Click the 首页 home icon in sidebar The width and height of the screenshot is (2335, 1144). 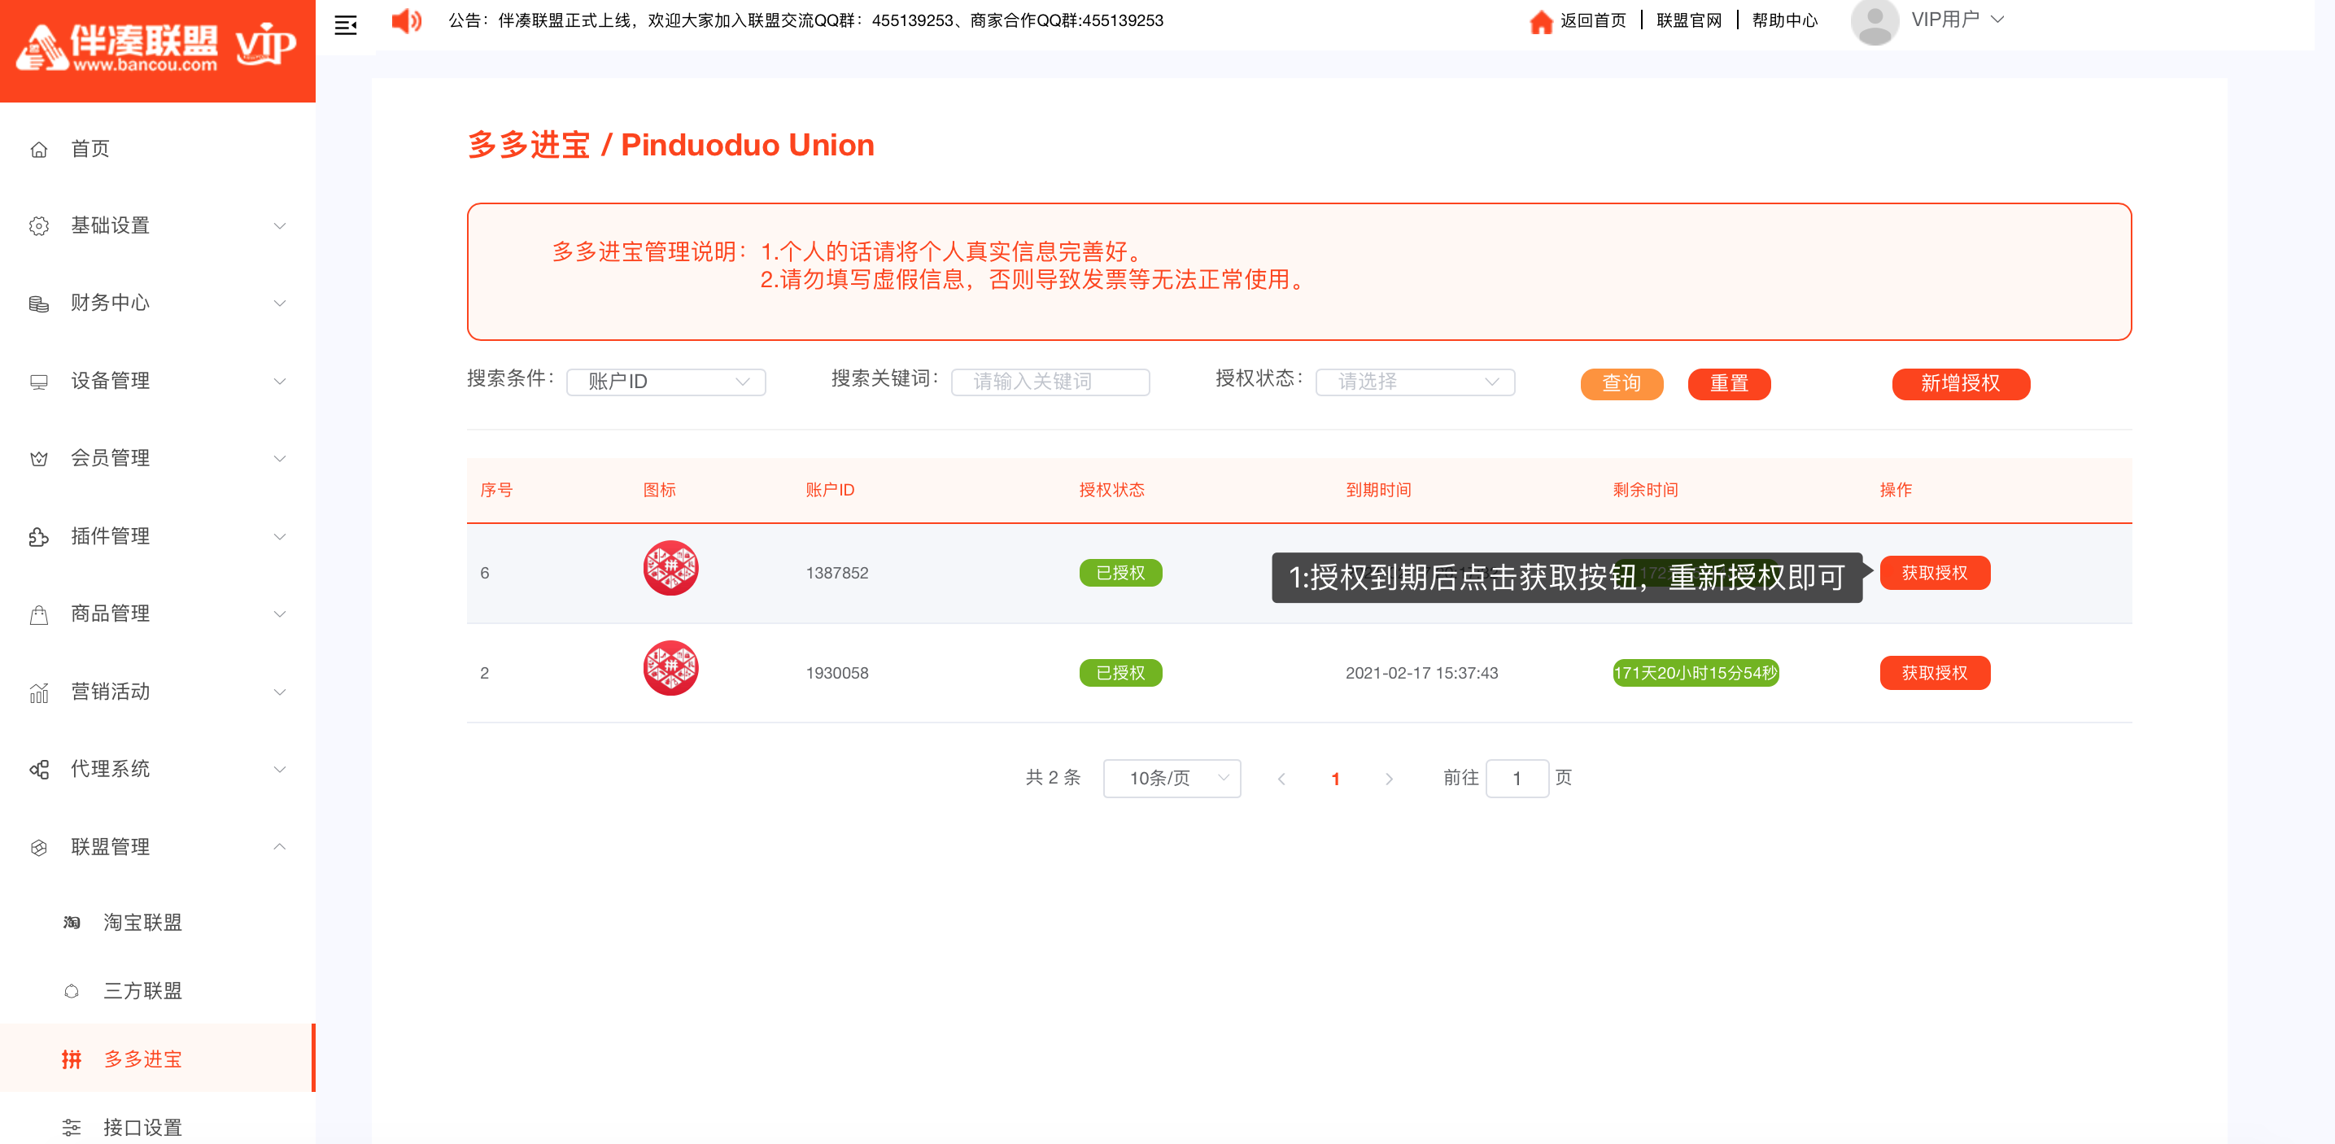[39, 149]
